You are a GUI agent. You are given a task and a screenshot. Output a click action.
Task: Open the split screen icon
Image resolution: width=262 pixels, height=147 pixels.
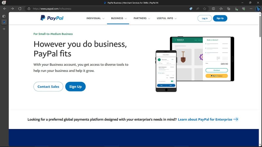point(214,9)
